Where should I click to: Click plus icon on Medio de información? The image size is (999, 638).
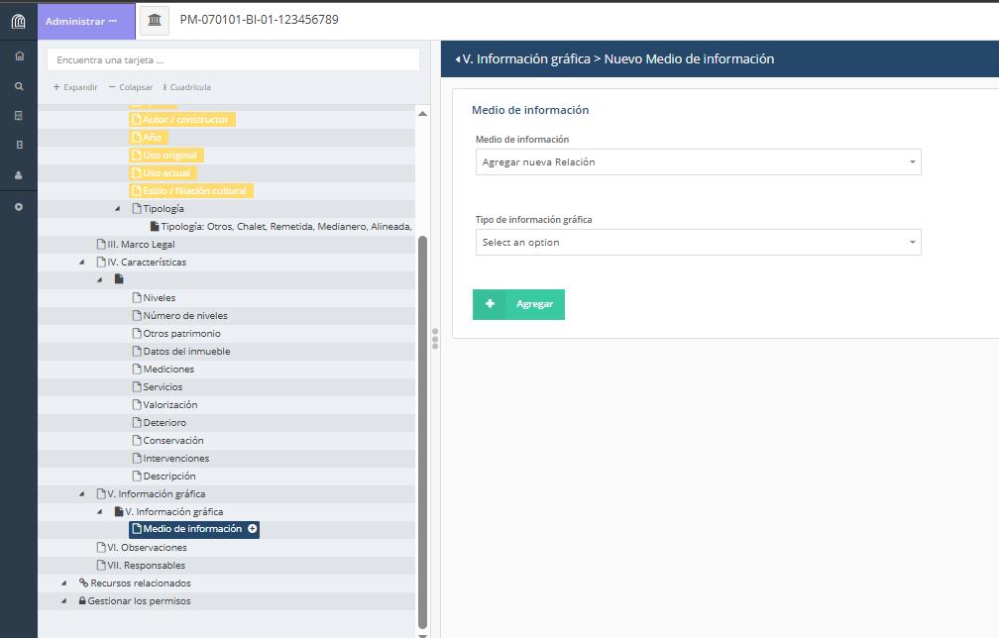pyautogui.click(x=253, y=529)
